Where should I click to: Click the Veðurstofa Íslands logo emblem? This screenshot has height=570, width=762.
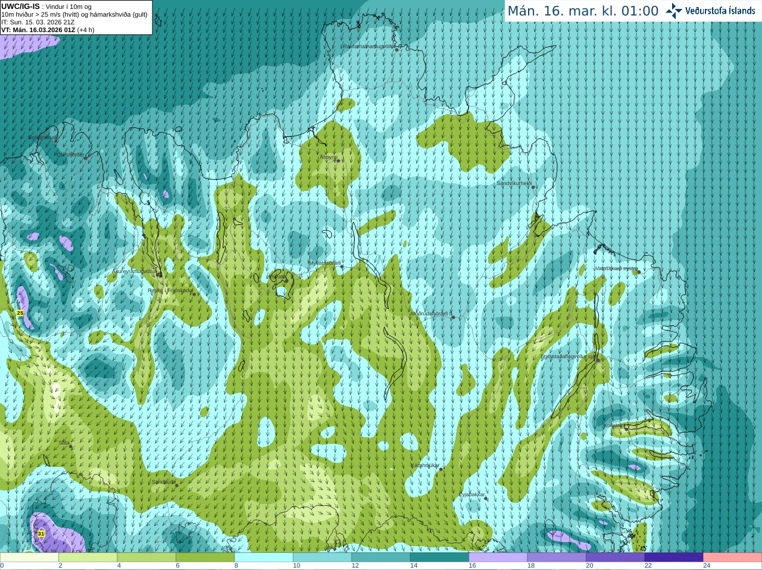[x=674, y=10]
